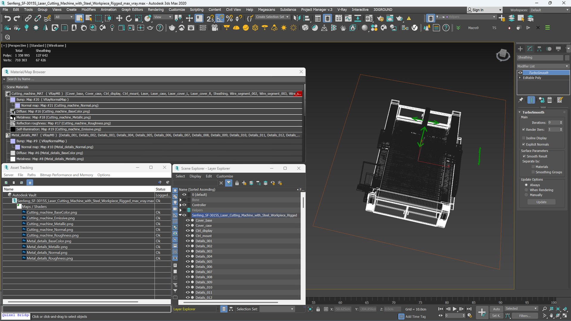Open the Workspaces Default dropdown
The width and height of the screenshot is (571, 321).
(x=550, y=10)
